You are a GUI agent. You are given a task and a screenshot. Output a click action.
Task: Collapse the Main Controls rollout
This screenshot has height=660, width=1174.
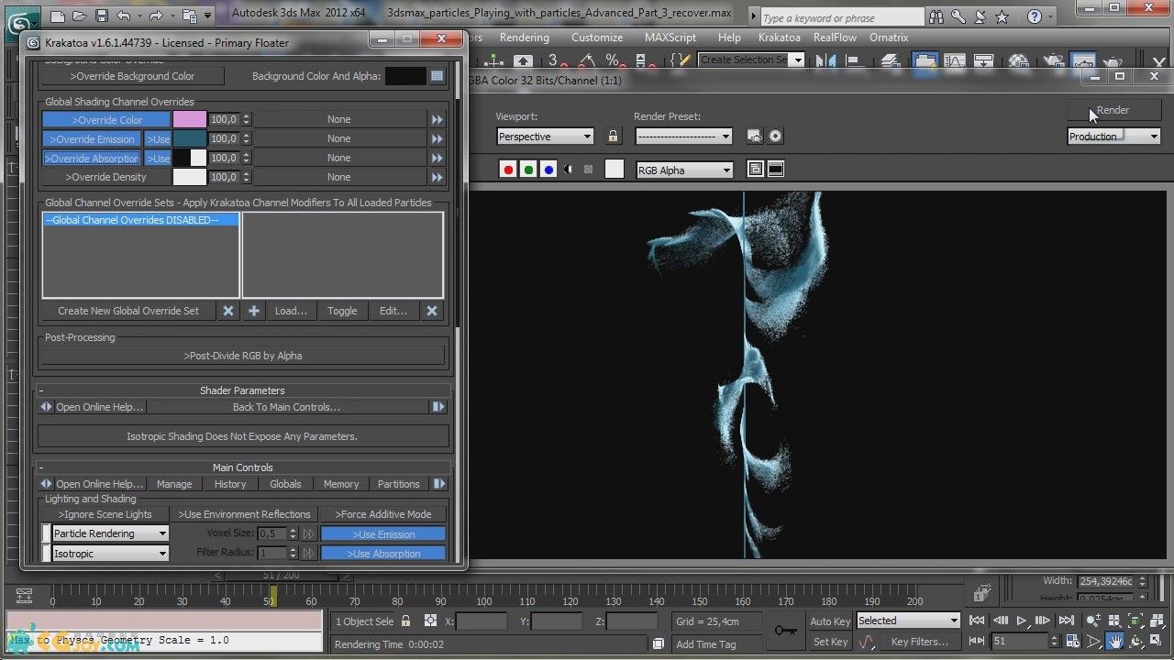[x=243, y=467]
